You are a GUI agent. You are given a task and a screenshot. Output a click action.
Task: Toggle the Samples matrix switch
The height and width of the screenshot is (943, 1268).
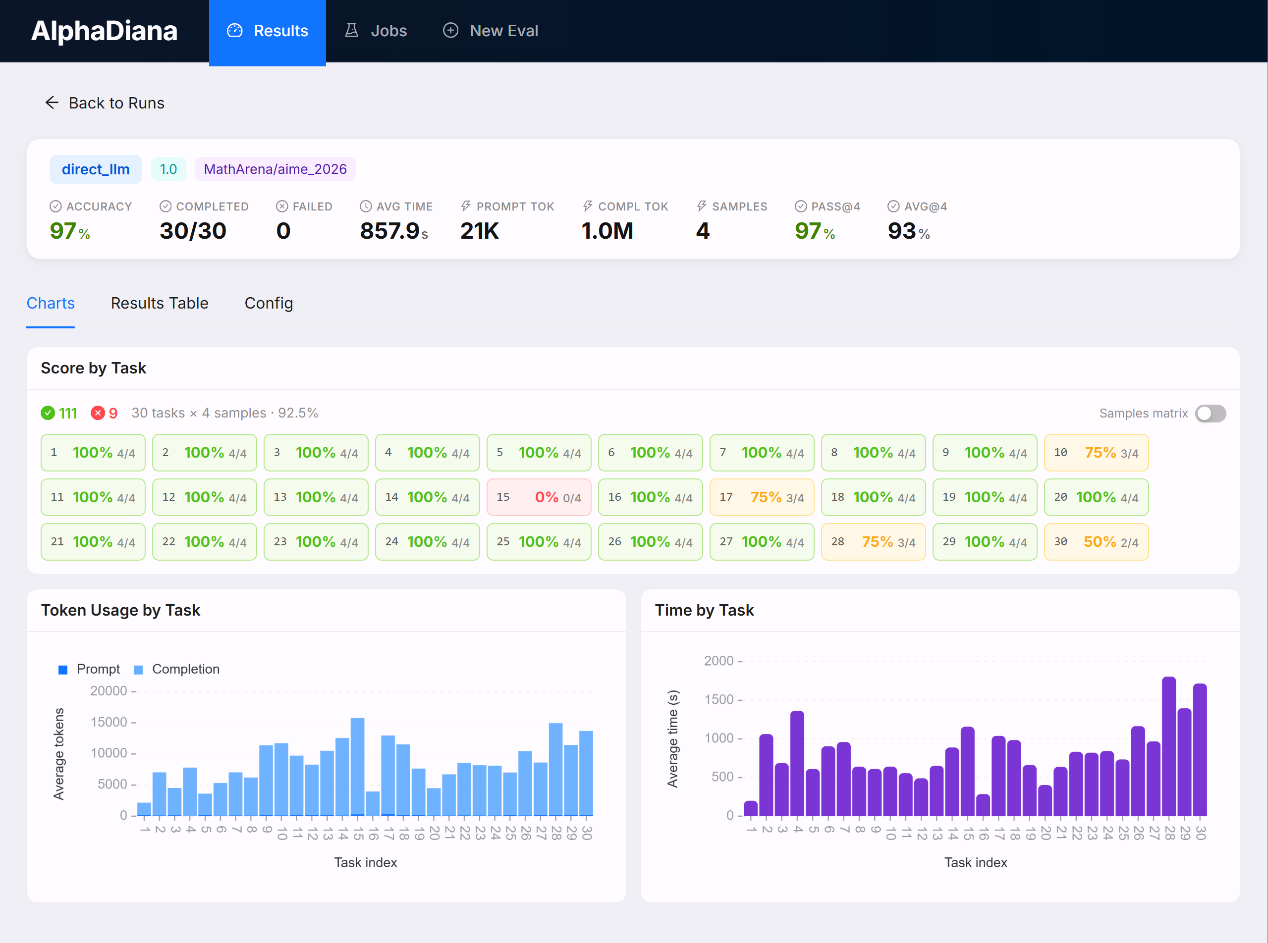[x=1211, y=413]
